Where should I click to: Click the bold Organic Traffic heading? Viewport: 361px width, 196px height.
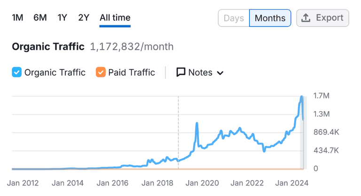click(48, 46)
